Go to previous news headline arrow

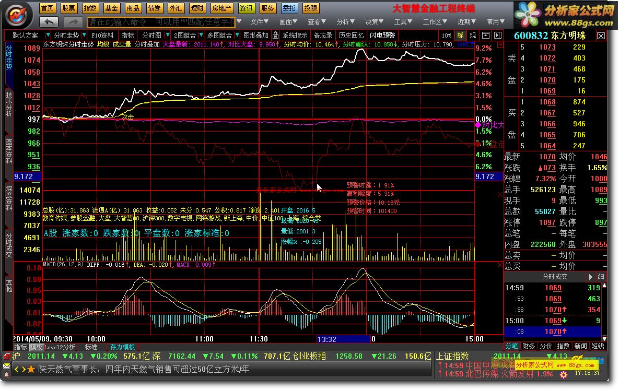tap(17, 370)
